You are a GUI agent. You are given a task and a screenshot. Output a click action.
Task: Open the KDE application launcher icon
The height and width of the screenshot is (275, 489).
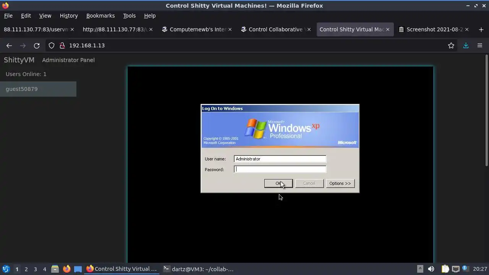pyautogui.click(x=6, y=269)
